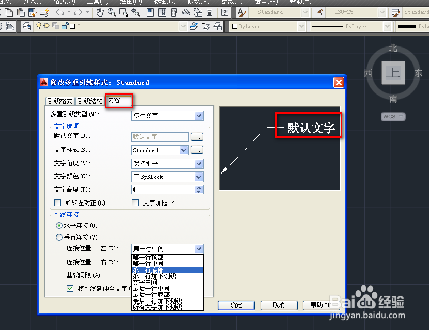The height and width of the screenshot is (330, 429).
Task: Select the 垂直连接 radio button
Action: point(59,238)
